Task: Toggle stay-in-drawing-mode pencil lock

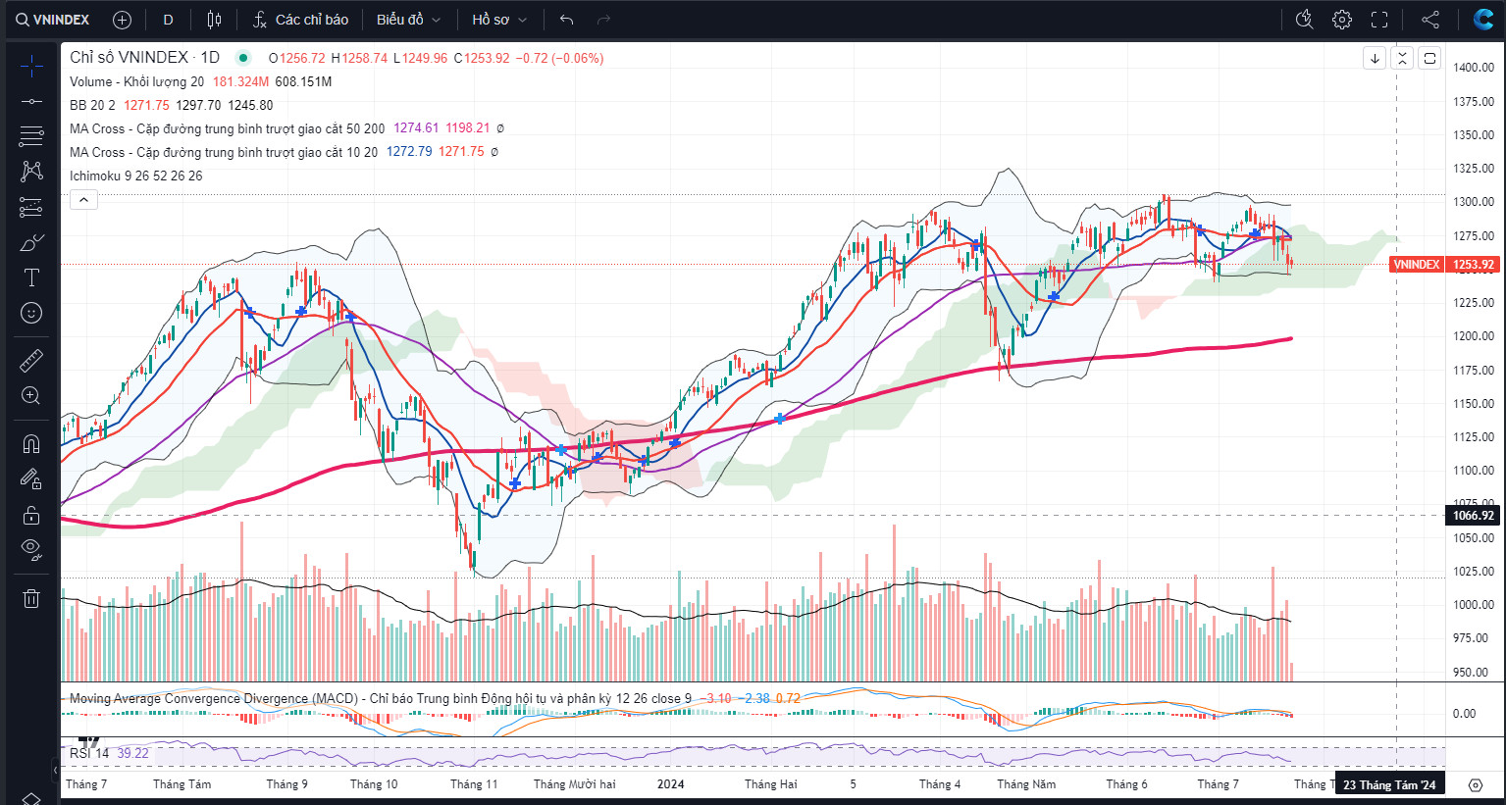Action: [x=31, y=479]
